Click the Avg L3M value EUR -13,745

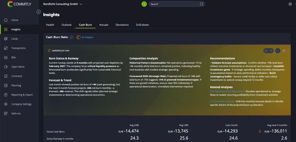pos(178,131)
